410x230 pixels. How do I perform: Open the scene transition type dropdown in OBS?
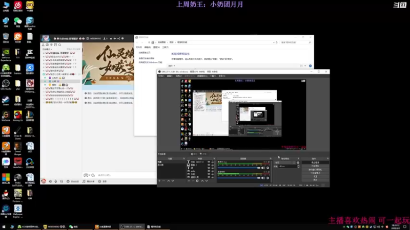click(x=285, y=163)
